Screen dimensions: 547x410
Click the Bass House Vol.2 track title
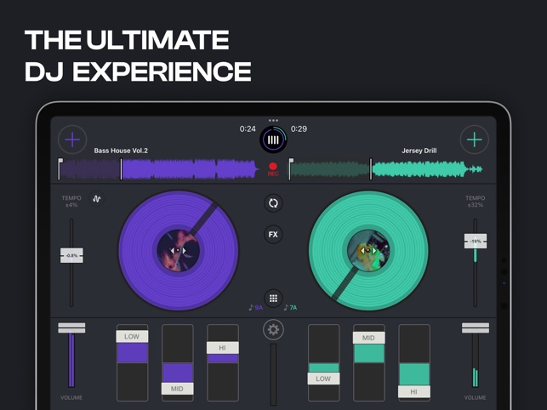(121, 151)
